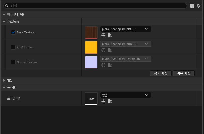
Task: Browse to Normal Texture asset in content browser
Action: (110, 65)
